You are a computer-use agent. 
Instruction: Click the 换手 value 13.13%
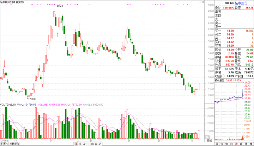[x=229, y=69]
